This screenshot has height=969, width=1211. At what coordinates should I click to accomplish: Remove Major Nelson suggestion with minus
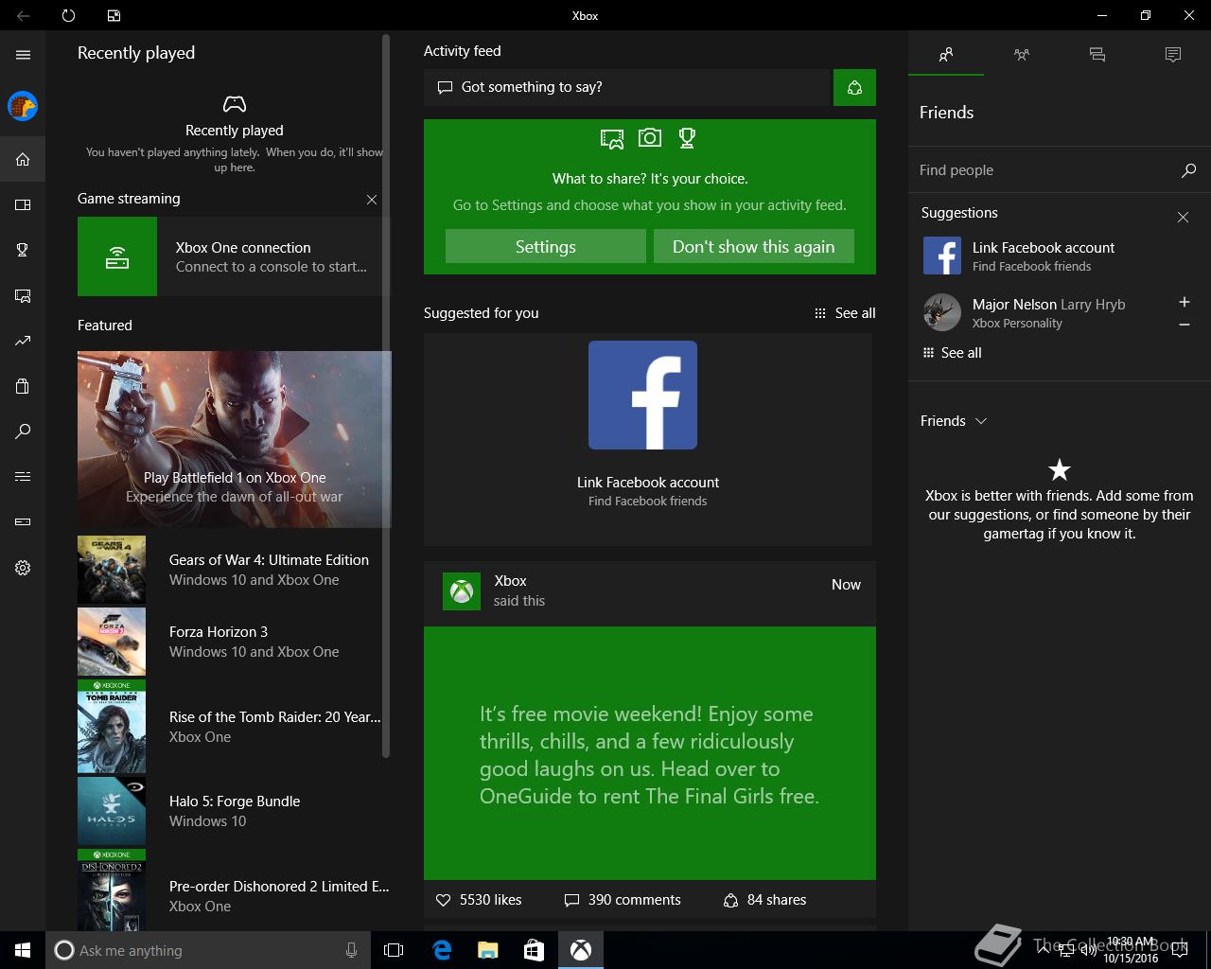1184,325
